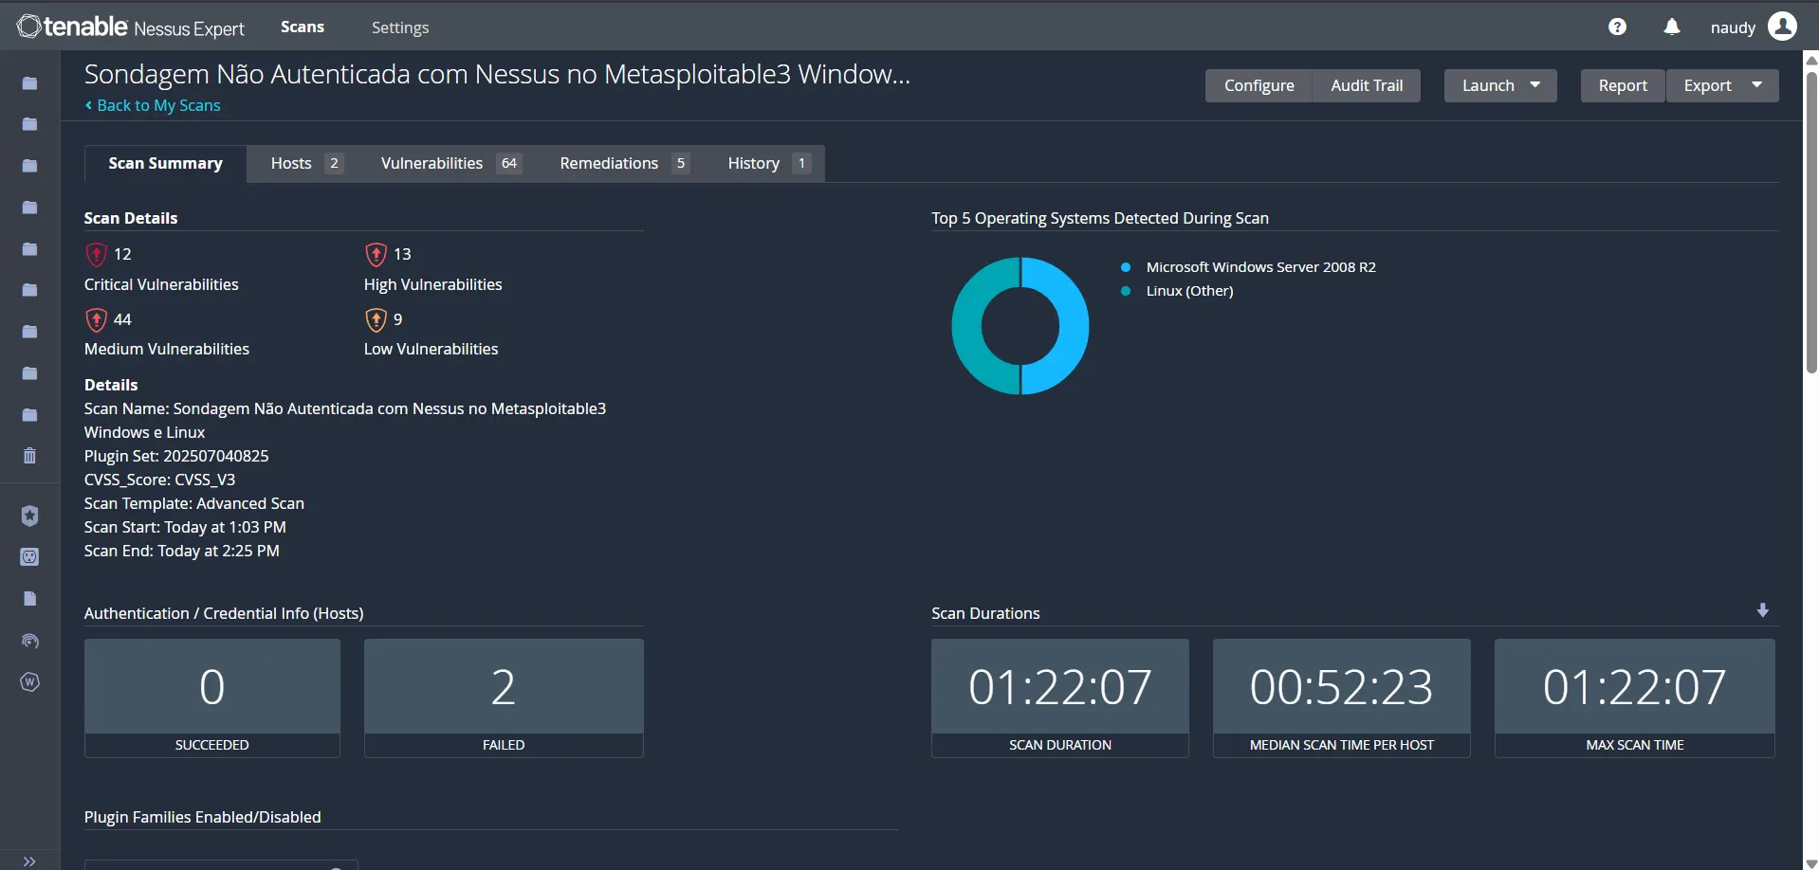The width and height of the screenshot is (1819, 870).
Task: Open the notifications bell
Action: click(1670, 26)
